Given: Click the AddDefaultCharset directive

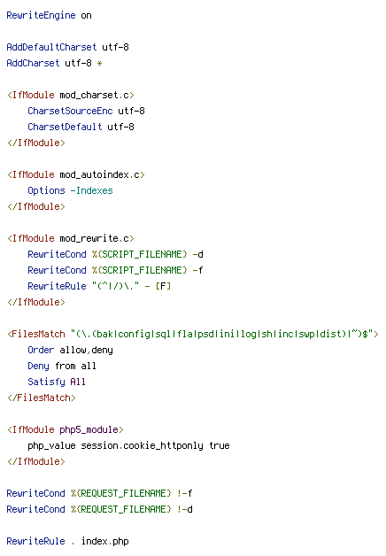Looking at the screenshot, I should [51, 47].
